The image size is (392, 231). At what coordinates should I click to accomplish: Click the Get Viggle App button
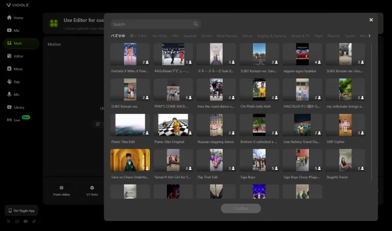(21, 210)
